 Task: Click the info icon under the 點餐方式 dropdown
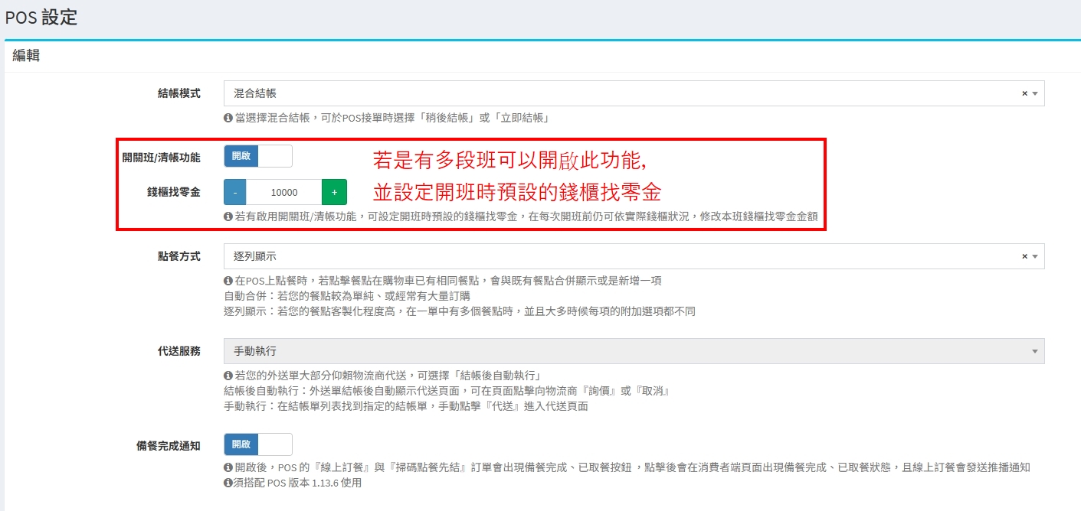tap(228, 281)
